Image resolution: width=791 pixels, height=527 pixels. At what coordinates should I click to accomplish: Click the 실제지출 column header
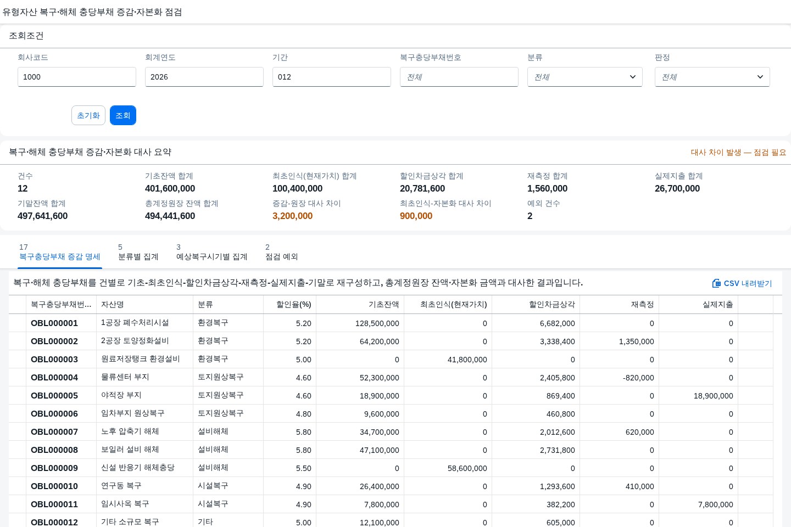click(x=699, y=304)
